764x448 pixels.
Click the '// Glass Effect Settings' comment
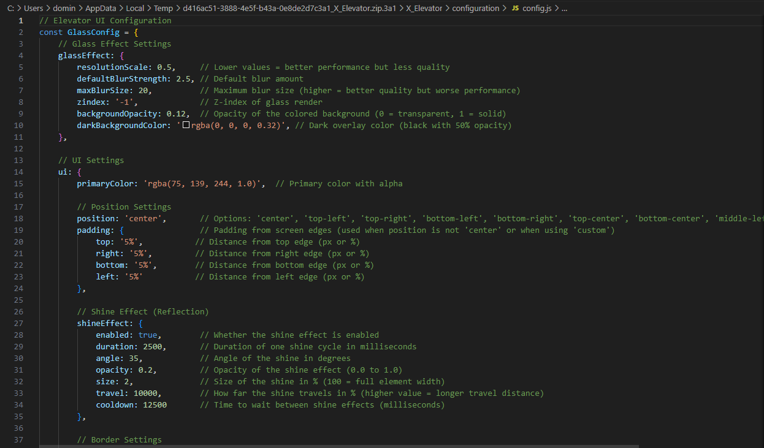(x=115, y=44)
